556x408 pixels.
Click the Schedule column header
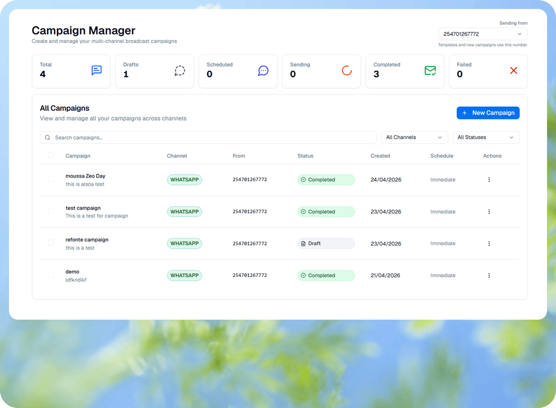tap(442, 156)
